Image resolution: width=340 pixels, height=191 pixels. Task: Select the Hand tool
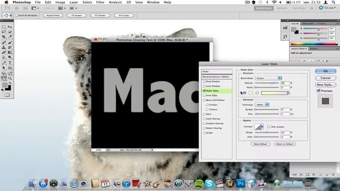coord(4,79)
